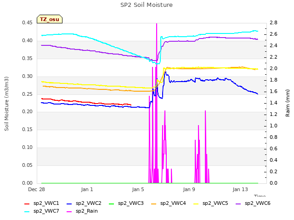
Task: Click the sp2_VWC1 legend entry
Action: pos(42,203)
